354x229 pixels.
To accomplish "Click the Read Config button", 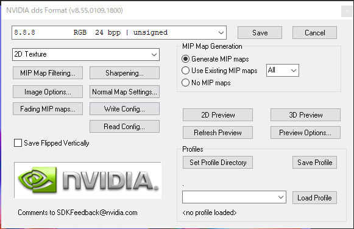I will [x=124, y=126].
